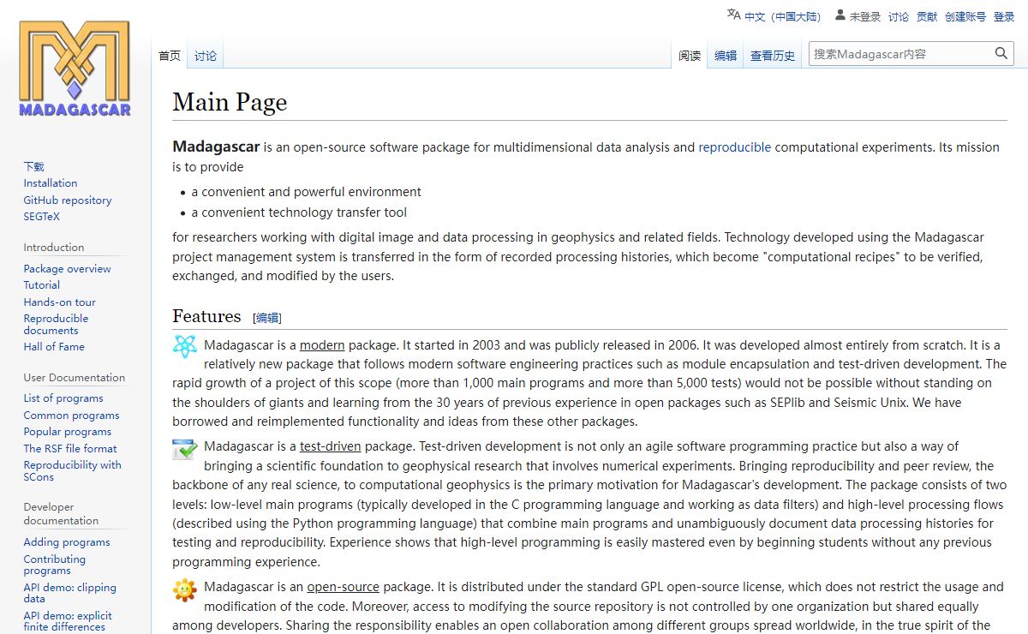Open Reproducibility with SCons link
This screenshot has height=634, width=1028.
point(73,470)
